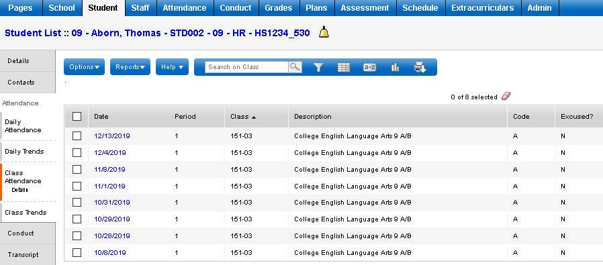Click the Student List breadcrumb link
This screenshot has height=265, width=603.
33,33
